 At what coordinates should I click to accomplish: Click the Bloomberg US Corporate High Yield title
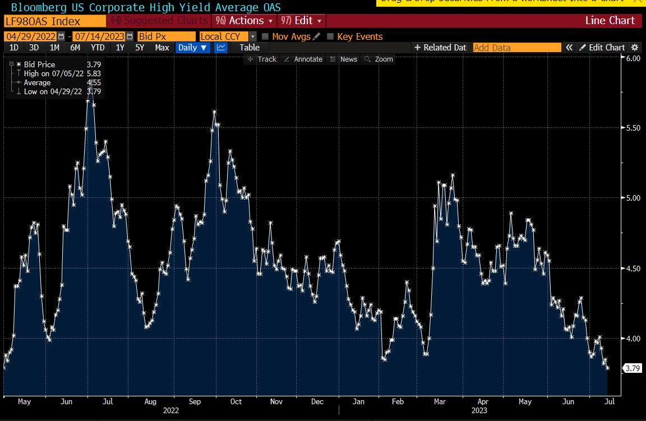(146, 7)
